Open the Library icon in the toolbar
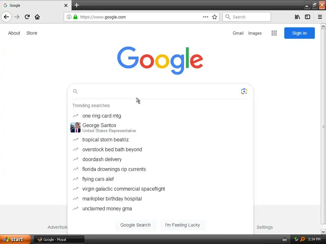The width and height of the screenshot is (326, 244). [x=297, y=17]
